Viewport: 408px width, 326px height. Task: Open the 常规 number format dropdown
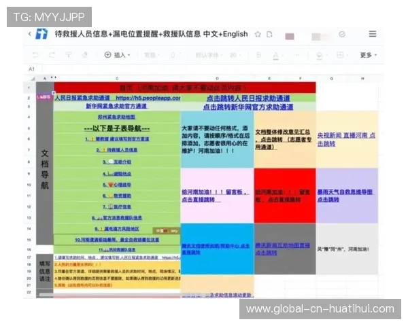(152, 55)
